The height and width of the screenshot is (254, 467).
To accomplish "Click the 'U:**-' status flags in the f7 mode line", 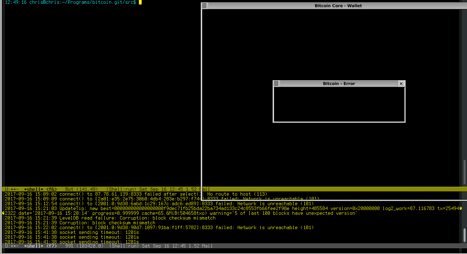I will point(12,246).
